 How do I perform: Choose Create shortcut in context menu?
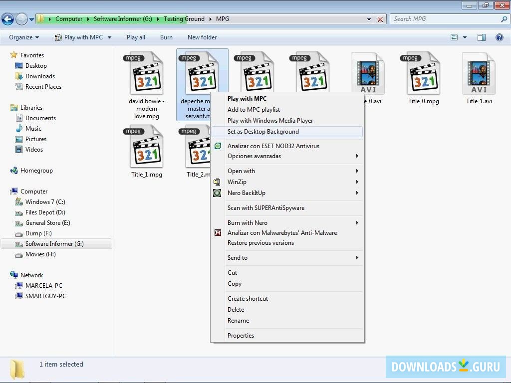(287, 299)
